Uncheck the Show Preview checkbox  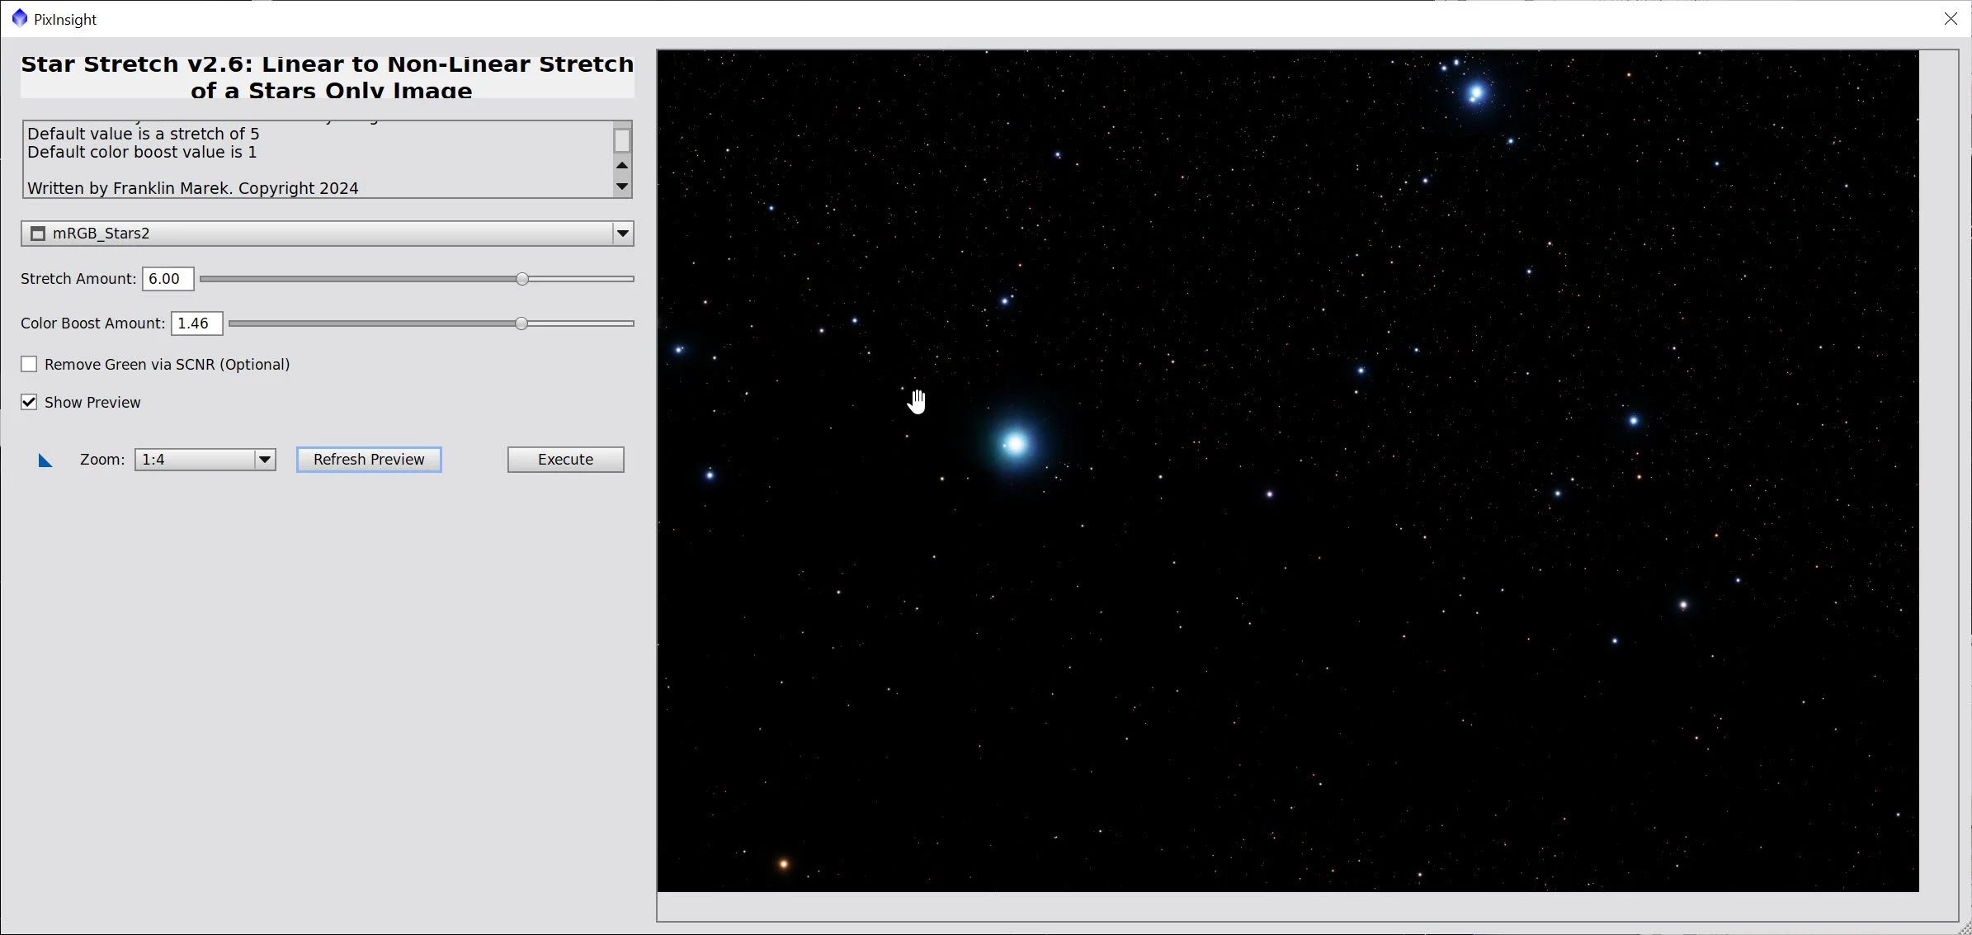29,402
